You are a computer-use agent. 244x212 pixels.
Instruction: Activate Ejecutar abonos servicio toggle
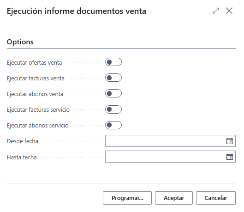click(x=113, y=125)
